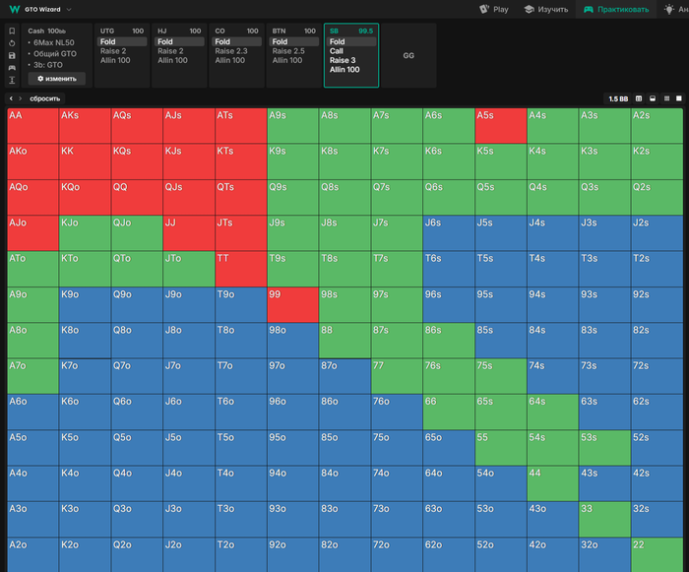689x572 pixels.
Task: Select the AKs hand cell
Action: (x=85, y=126)
